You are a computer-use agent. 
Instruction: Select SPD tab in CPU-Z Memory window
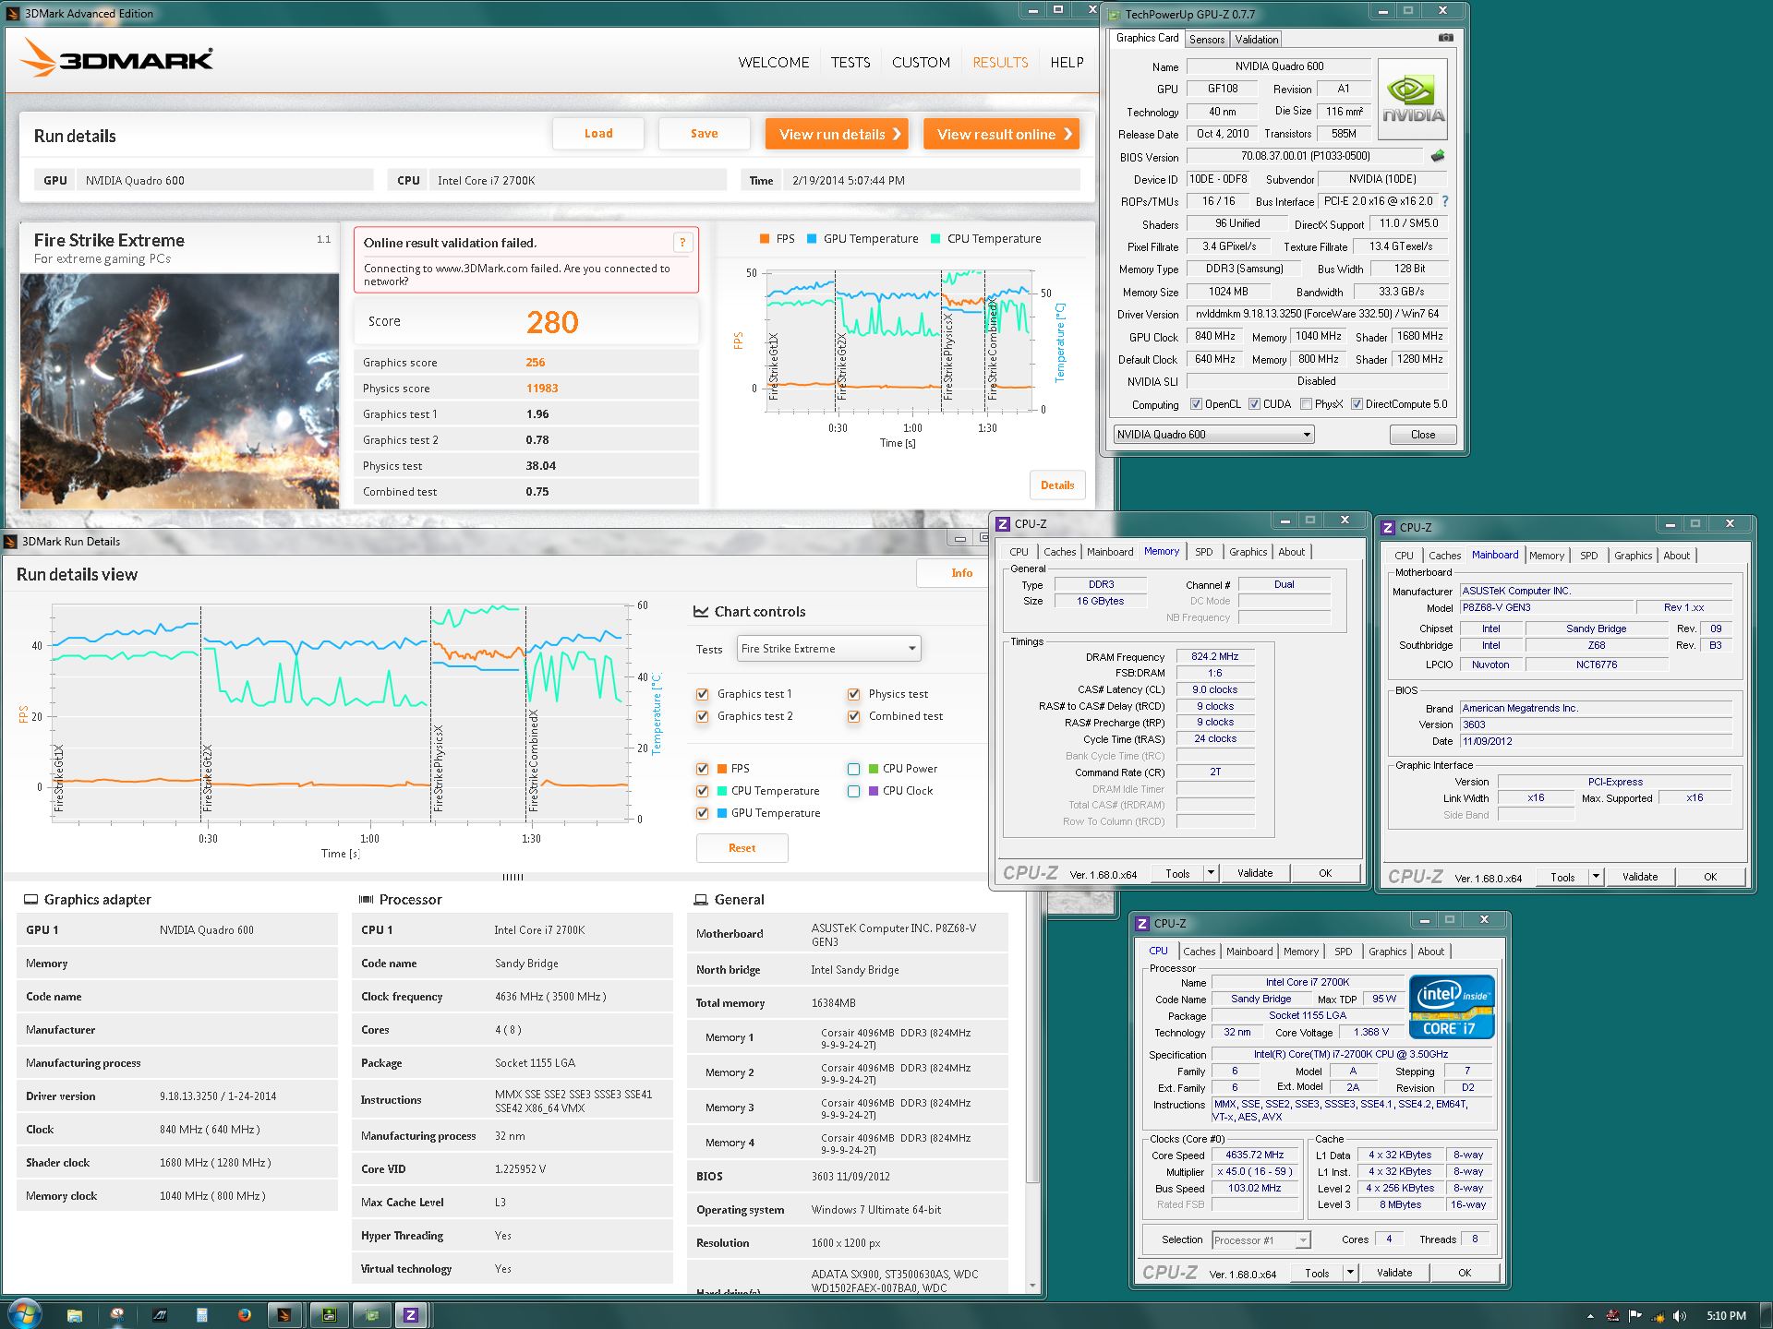(x=1204, y=552)
